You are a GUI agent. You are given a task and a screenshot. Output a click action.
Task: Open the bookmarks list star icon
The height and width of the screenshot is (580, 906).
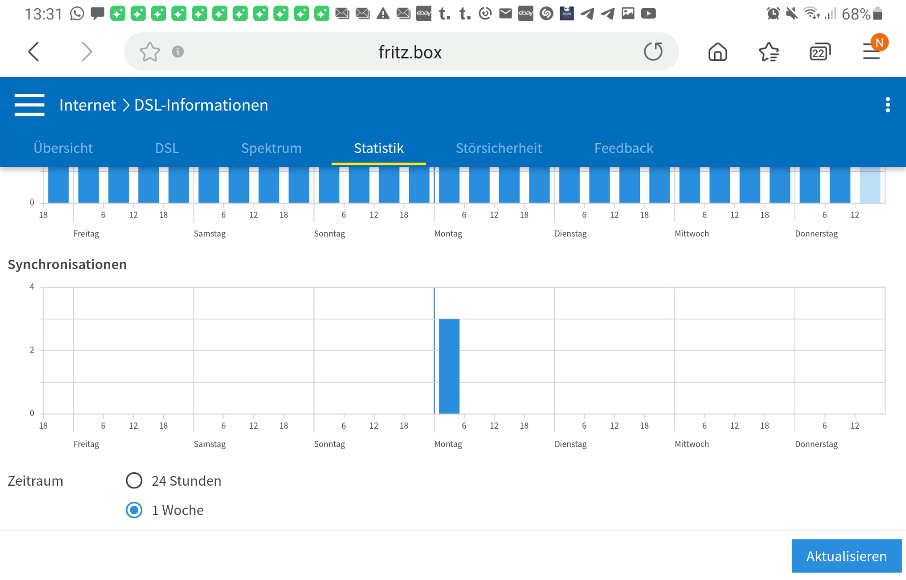[x=769, y=52]
